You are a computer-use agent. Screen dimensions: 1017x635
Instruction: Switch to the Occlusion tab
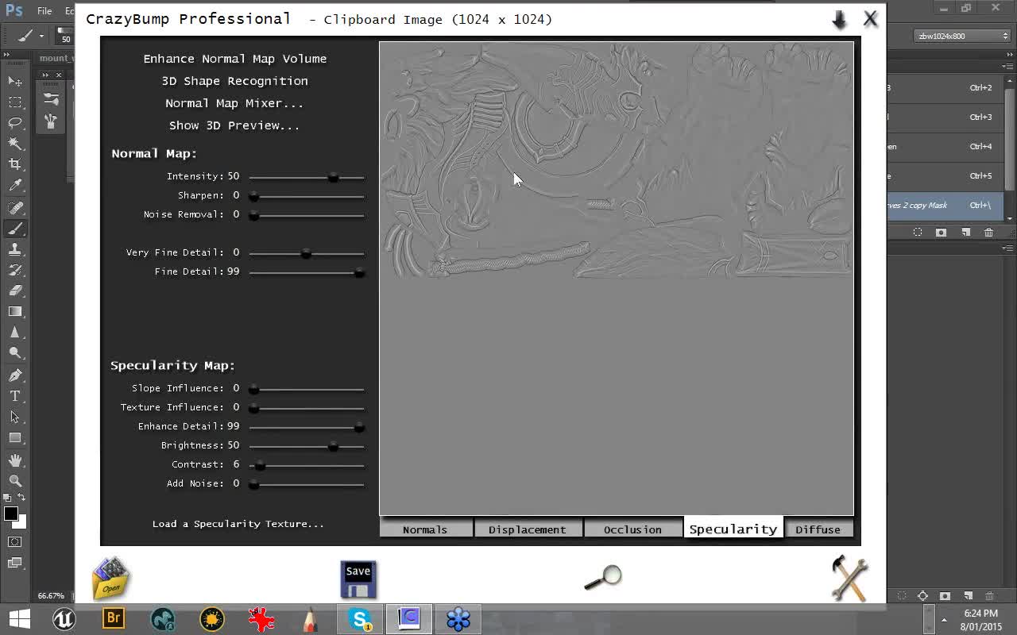coord(632,529)
